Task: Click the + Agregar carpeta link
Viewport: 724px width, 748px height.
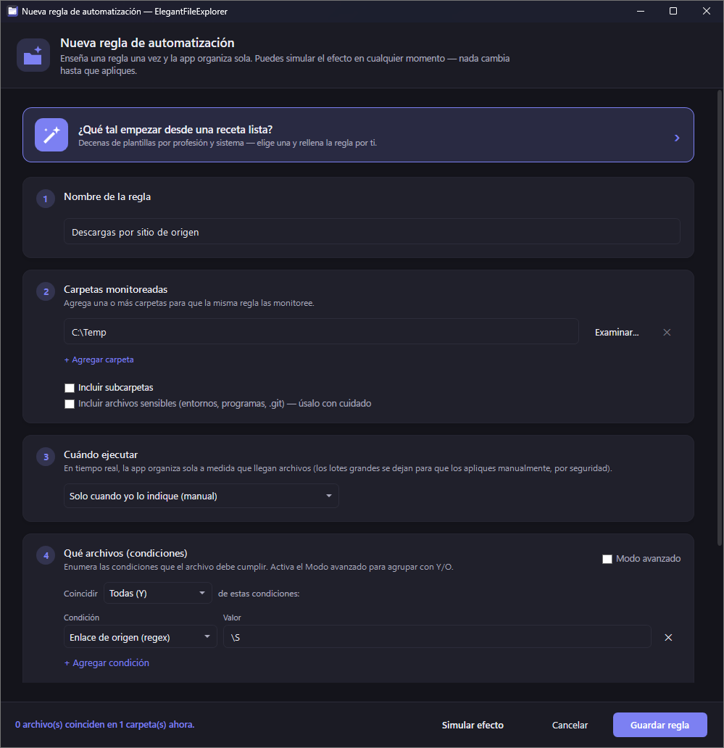Action: pos(99,360)
